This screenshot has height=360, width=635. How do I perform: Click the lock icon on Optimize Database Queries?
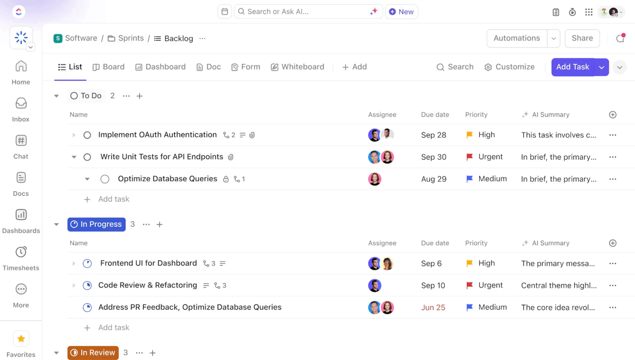tap(226, 179)
